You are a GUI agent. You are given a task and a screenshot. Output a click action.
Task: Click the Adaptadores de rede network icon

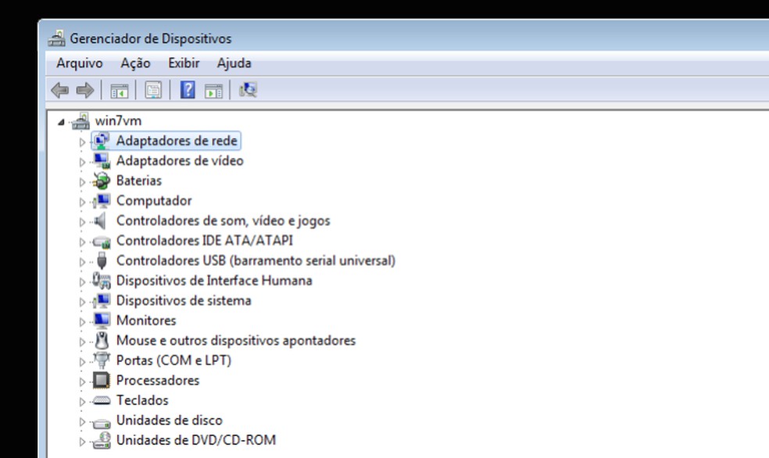[x=101, y=141]
